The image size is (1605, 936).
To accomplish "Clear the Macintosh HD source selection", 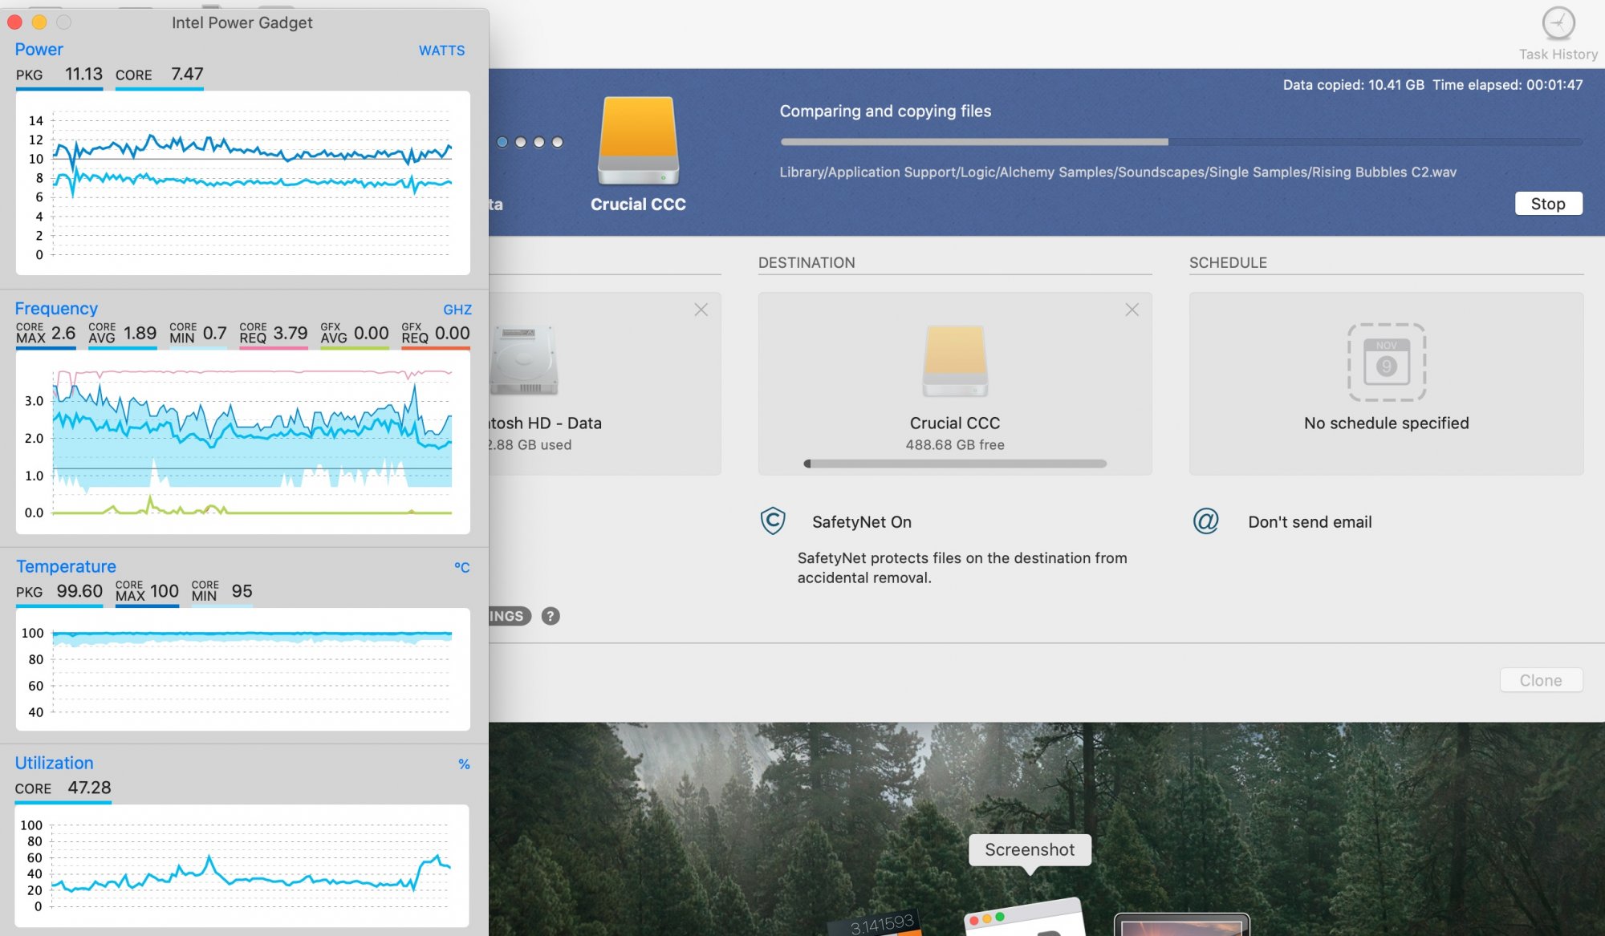I will pyautogui.click(x=701, y=310).
